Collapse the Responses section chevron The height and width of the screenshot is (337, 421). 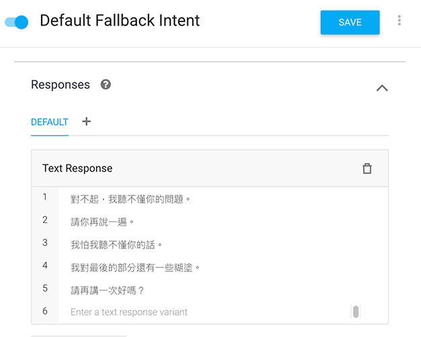tap(382, 87)
